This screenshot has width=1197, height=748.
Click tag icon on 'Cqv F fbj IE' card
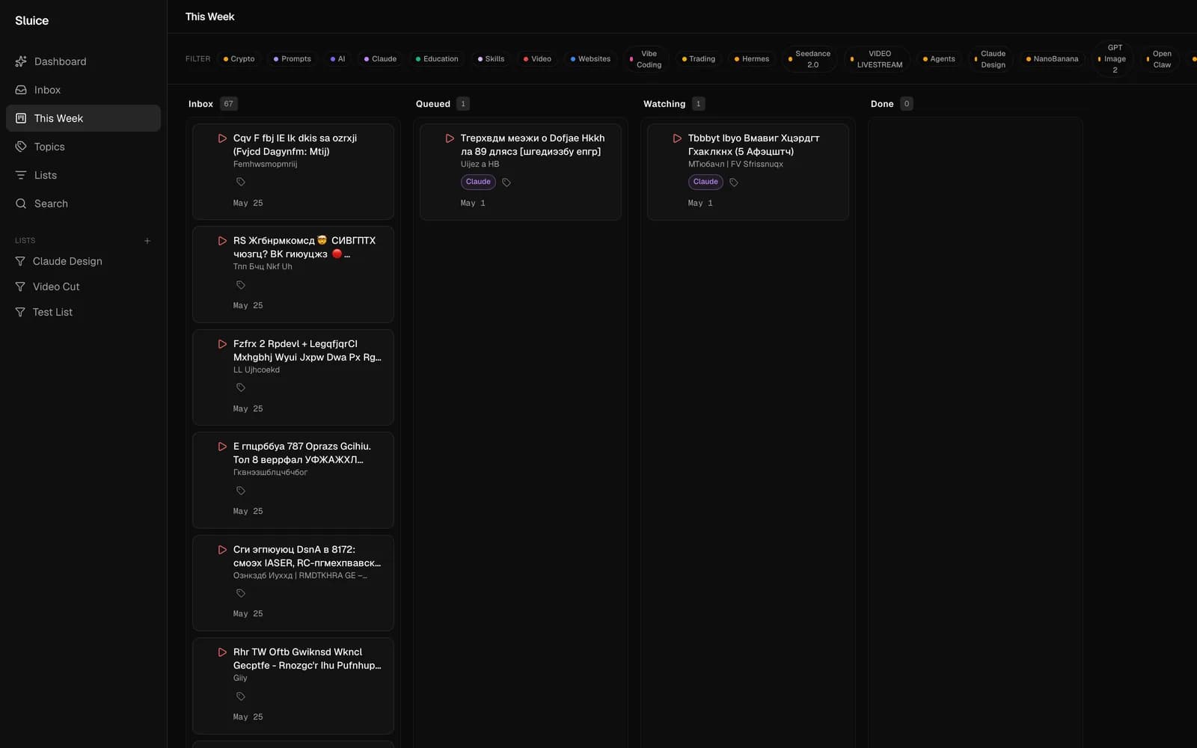241,182
